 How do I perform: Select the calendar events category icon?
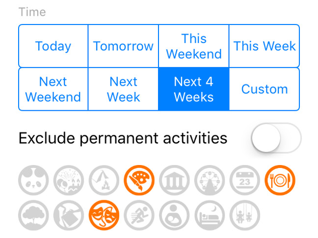coord(245,180)
